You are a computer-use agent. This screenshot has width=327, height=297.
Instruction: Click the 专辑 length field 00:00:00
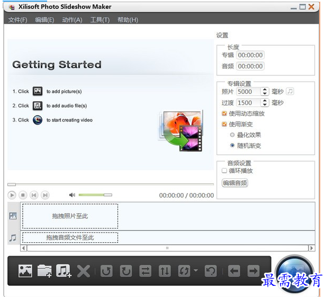250,55
